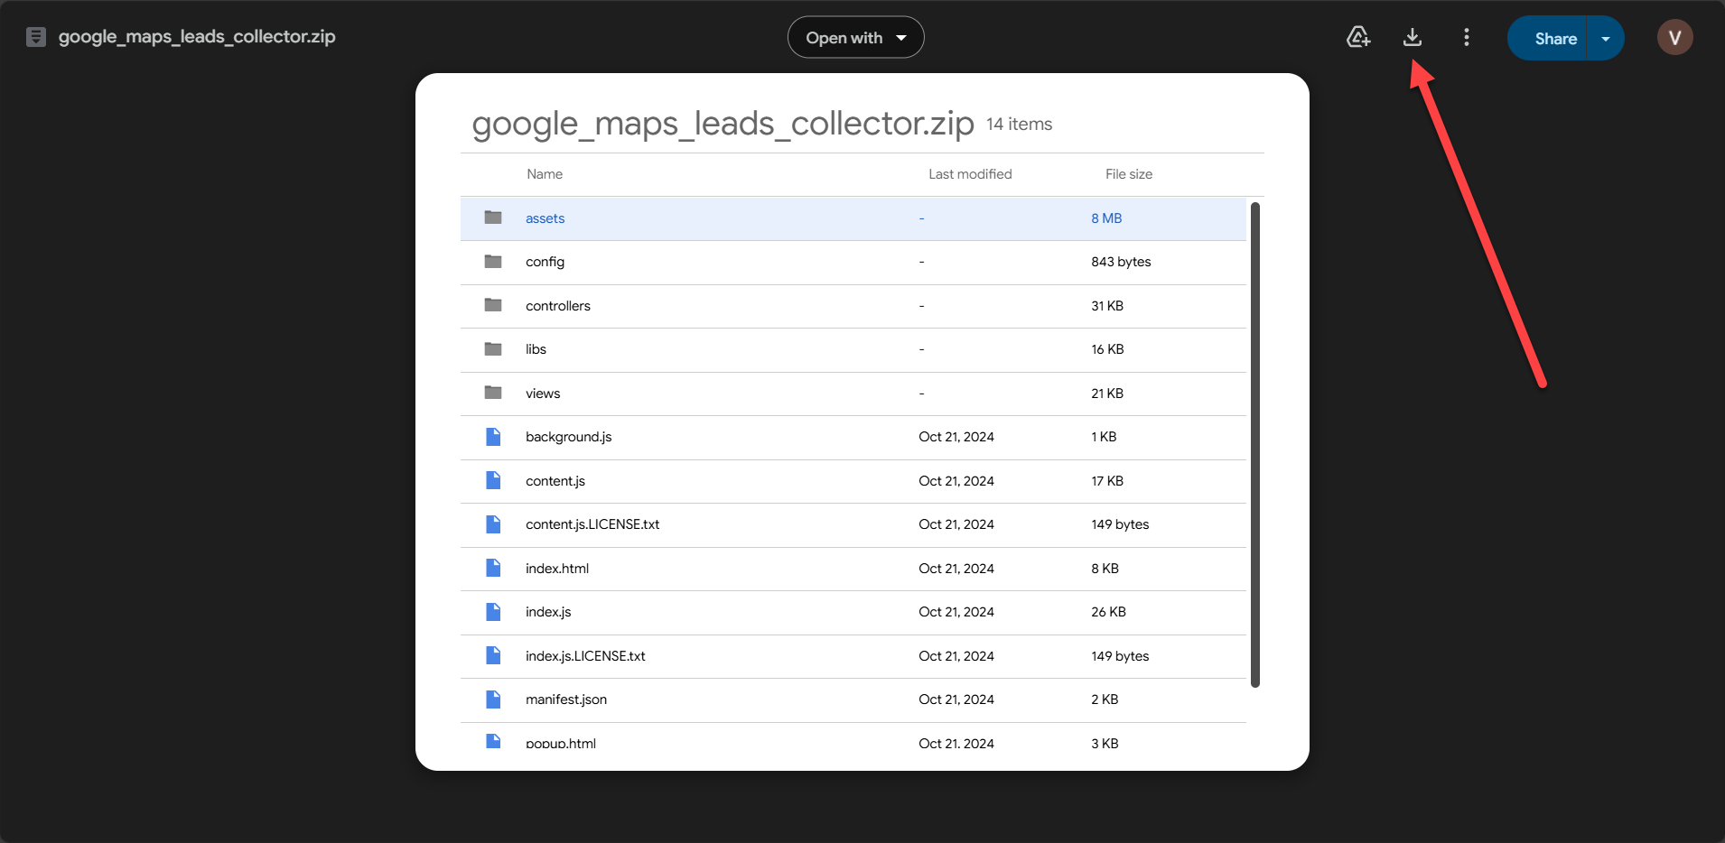Click the Share button
Screen dimensions: 1725x843
(x=1555, y=38)
